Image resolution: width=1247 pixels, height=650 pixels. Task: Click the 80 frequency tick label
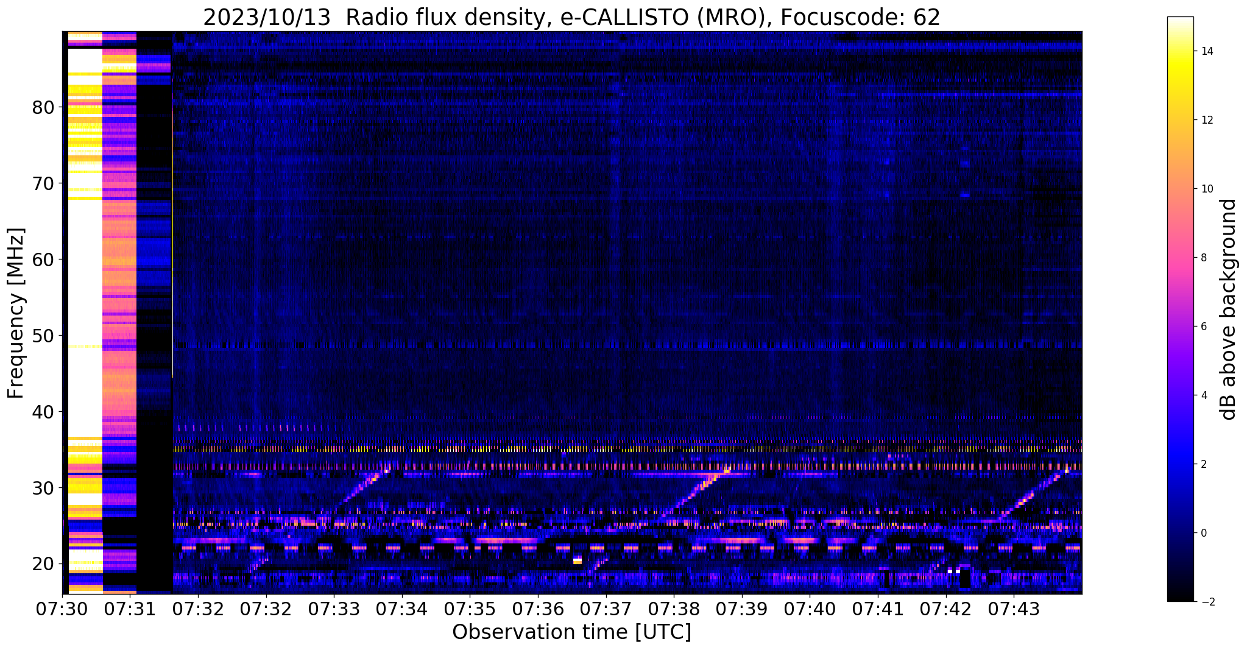43,108
